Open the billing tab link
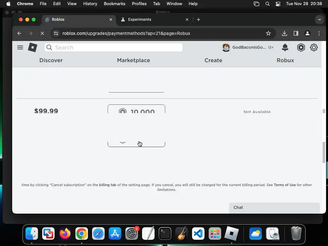Viewport: 328px width, 246px height. [x=108, y=185]
